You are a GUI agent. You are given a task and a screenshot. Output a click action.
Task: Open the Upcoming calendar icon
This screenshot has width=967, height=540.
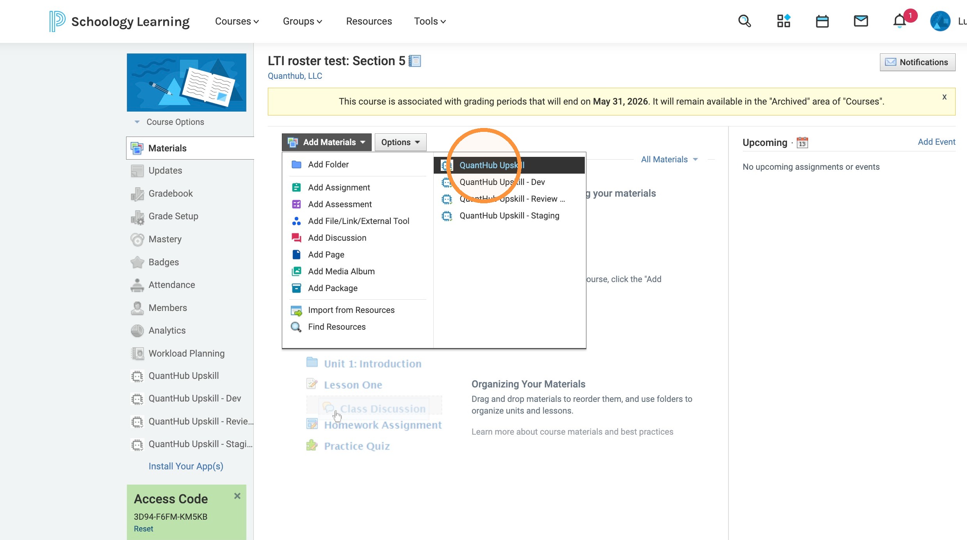(802, 142)
